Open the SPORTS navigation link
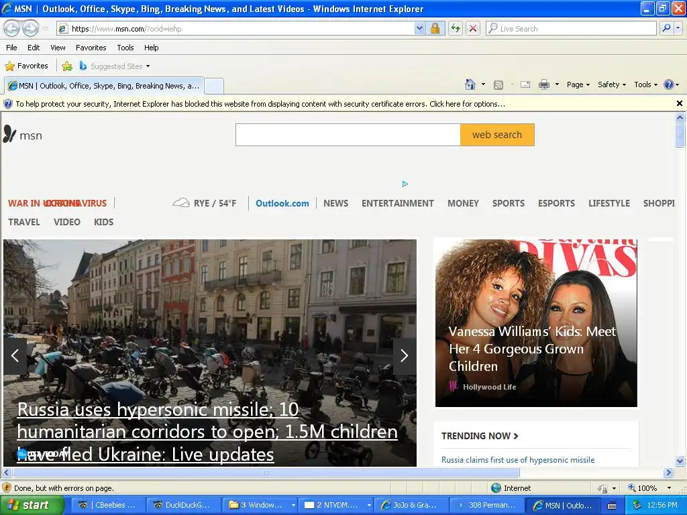Image resolution: width=687 pixels, height=515 pixels. click(x=509, y=203)
